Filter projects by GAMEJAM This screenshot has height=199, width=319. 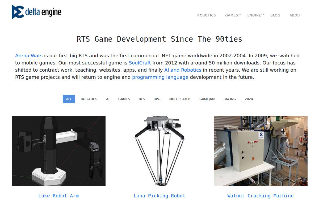tap(207, 99)
